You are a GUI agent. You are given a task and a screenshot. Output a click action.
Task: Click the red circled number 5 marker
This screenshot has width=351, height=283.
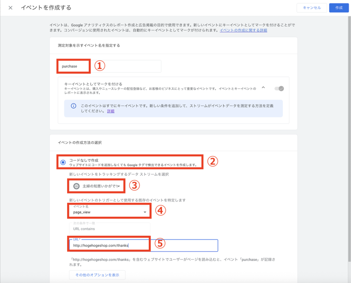(x=160, y=244)
